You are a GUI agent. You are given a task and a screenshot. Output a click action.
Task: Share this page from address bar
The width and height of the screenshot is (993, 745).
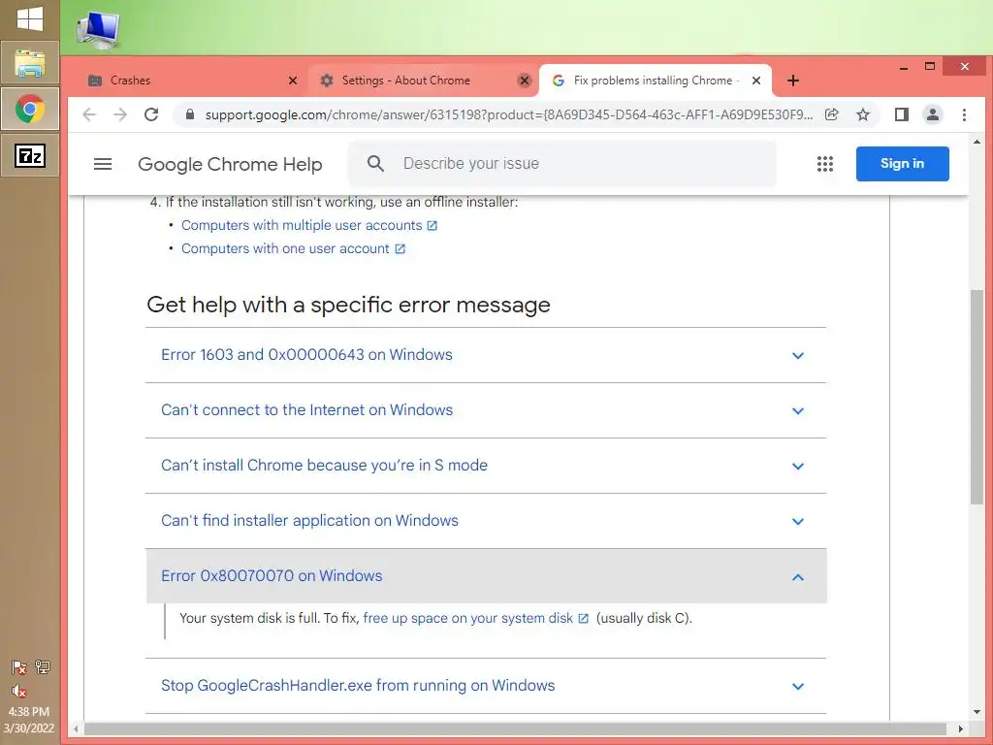(x=831, y=114)
